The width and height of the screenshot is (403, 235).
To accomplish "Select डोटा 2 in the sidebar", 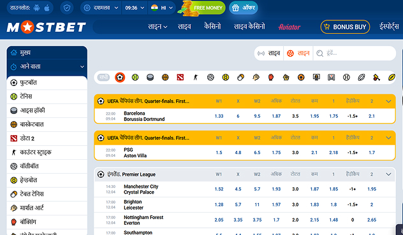I will tap(47, 138).
